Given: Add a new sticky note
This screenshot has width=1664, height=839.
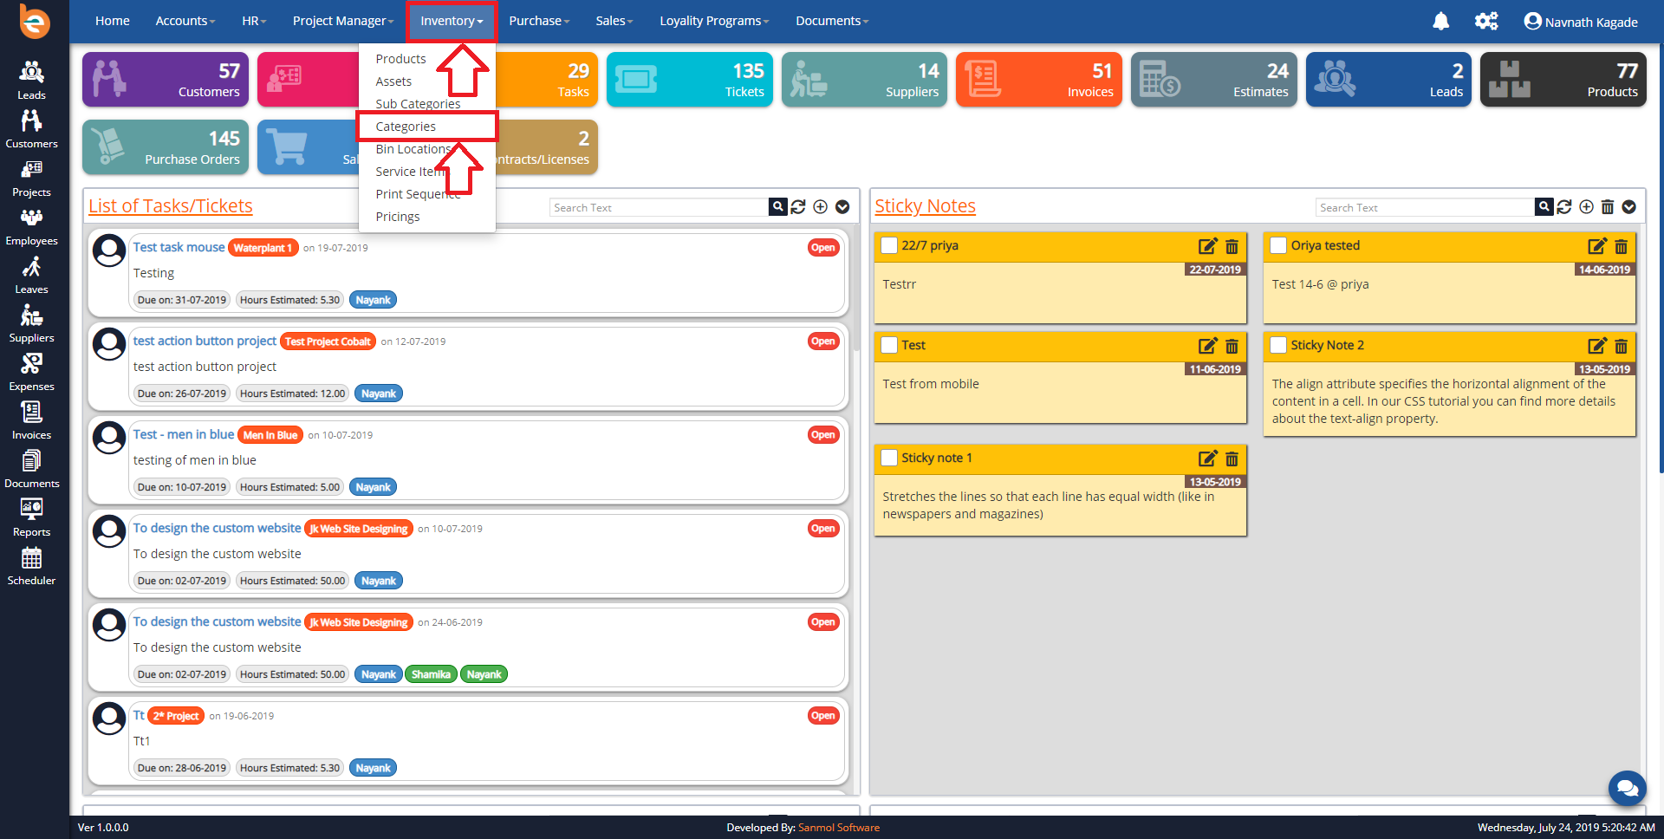Looking at the screenshot, I should coord(1586,207).
